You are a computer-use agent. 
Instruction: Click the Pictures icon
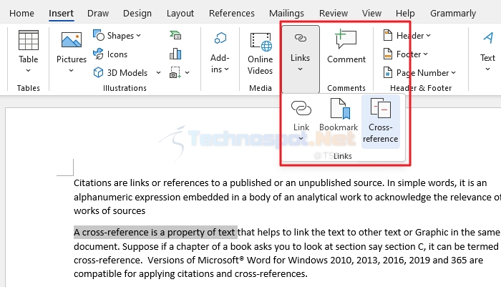point(72,40)
